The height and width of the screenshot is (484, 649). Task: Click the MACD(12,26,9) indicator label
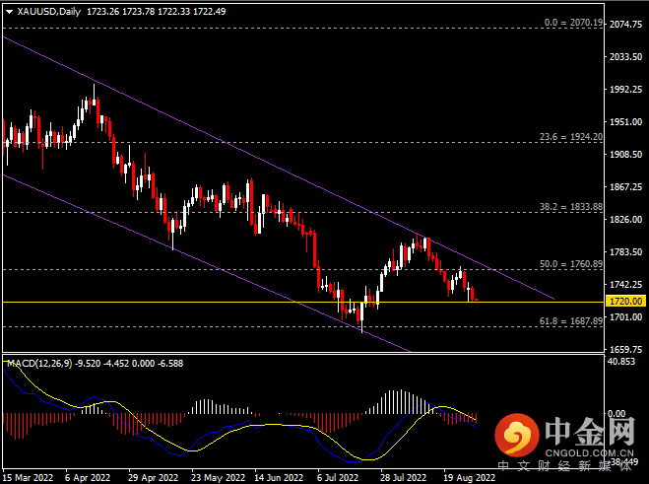pyautogui.click(x=39, y=364)
